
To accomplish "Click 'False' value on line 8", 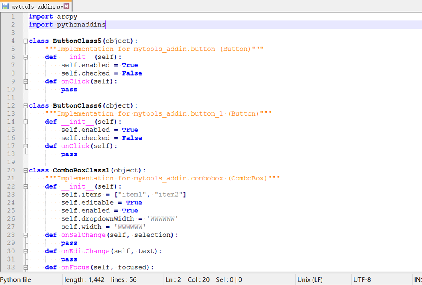I will coord(132,73).
